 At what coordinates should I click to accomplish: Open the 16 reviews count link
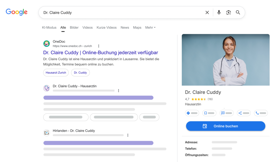tap(210, 99)
